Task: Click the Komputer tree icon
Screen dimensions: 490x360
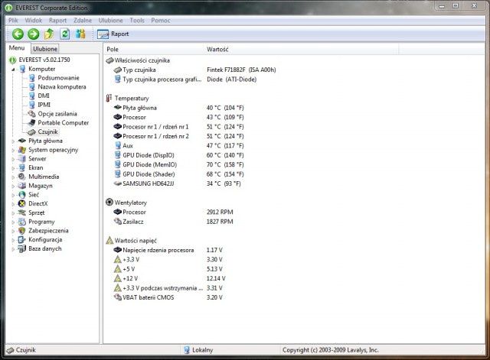Action: [22, 69]
